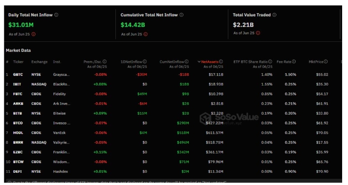Click info icon beside CumNetInflow header
Screen dimensions: 348x185
[185, 62]
